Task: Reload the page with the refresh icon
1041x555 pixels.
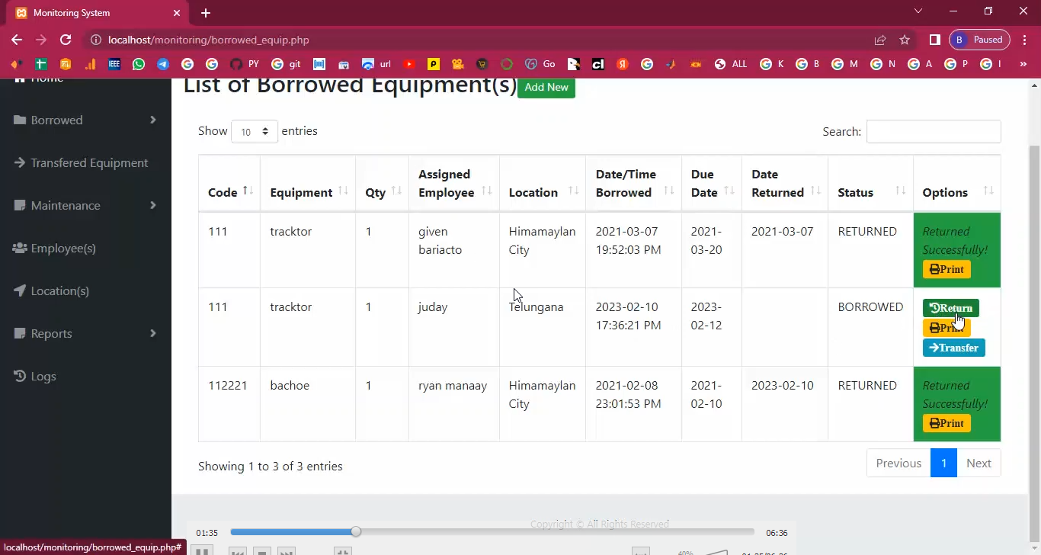Action: [x=66, y=40]
